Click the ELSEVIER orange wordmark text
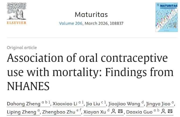180x117 pixels. tap(17, 23)
